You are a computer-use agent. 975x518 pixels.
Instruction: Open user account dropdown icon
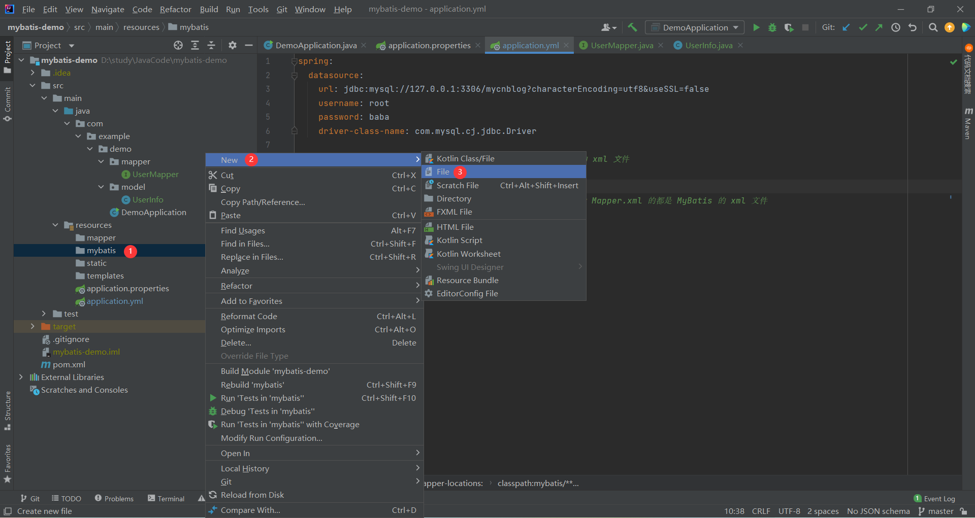609,27
